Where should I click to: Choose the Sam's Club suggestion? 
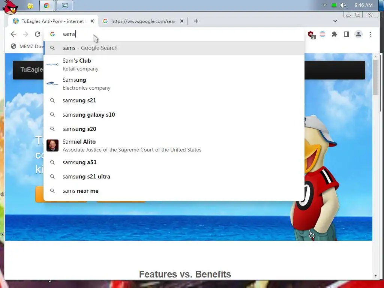(x=174, y=64)
